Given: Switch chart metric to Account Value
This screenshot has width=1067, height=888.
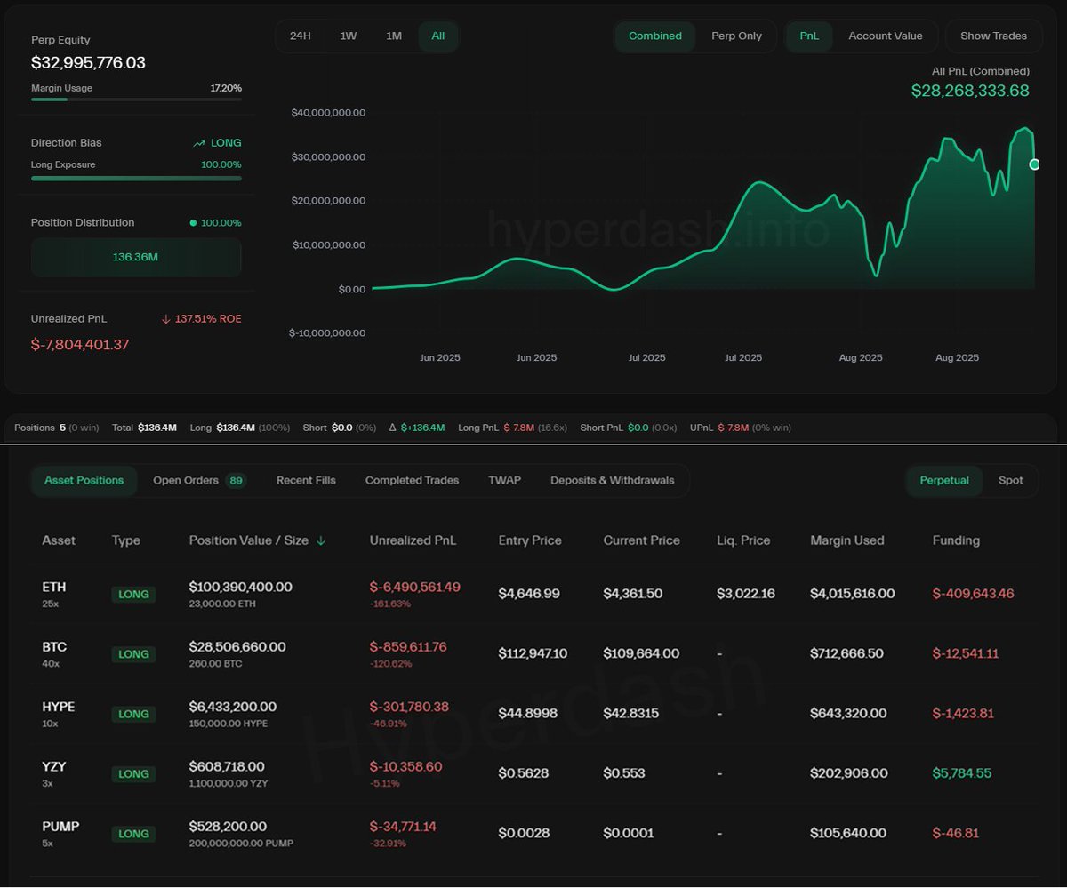Looking at the screenshot, I should coord(885,36).
